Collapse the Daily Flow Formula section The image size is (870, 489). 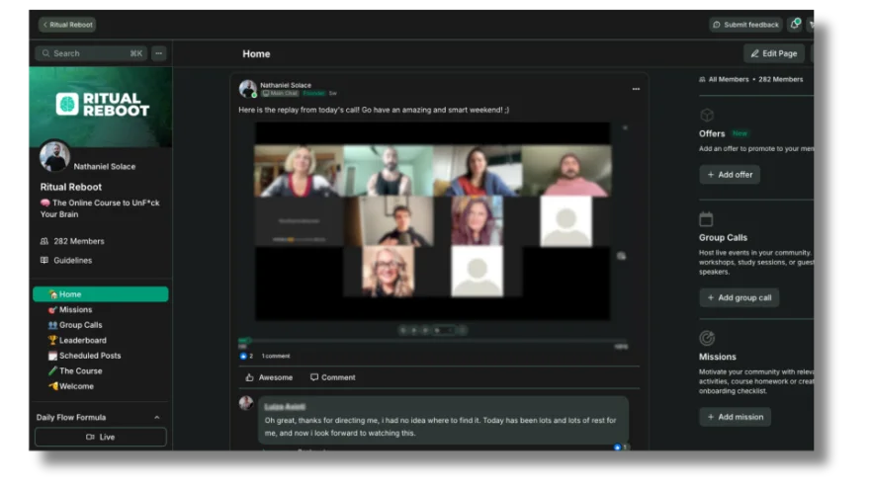(156, 418)
